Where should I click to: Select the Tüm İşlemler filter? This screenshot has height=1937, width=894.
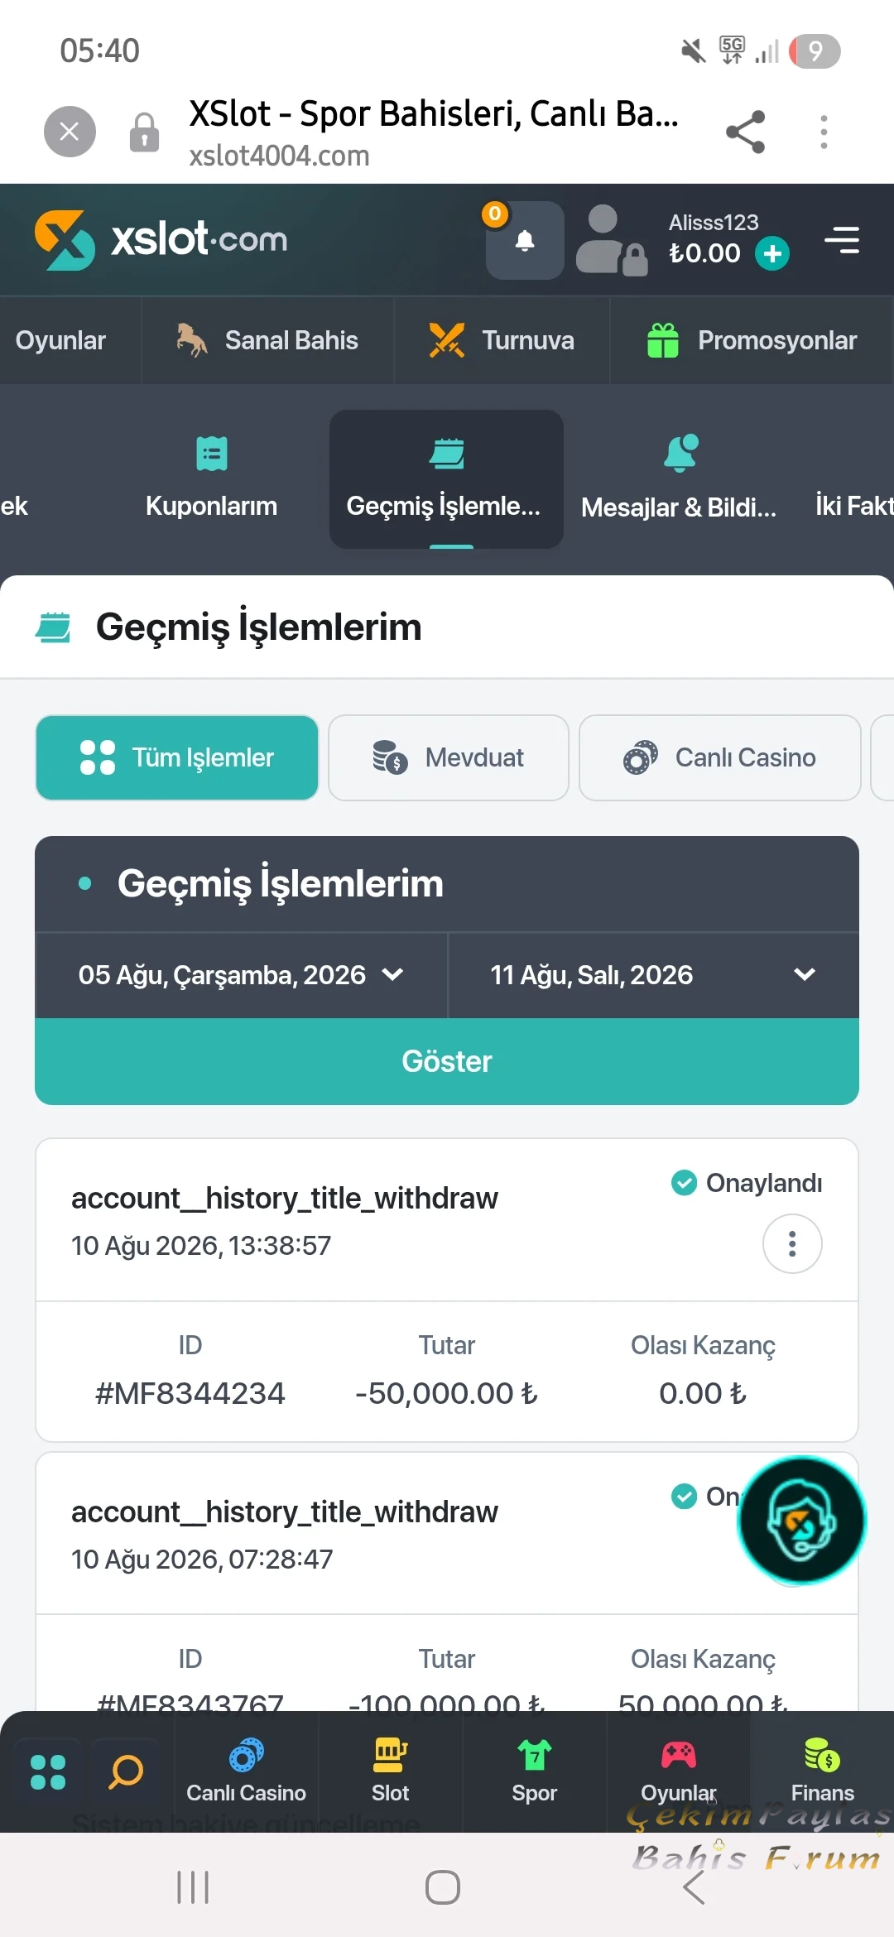point(177,757)
